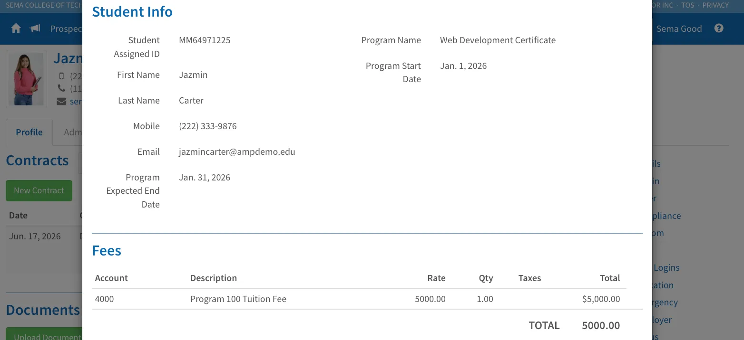744x340 pixels.
Task: Open the Prospects menu in navbar
Action: tap(66, 28)
